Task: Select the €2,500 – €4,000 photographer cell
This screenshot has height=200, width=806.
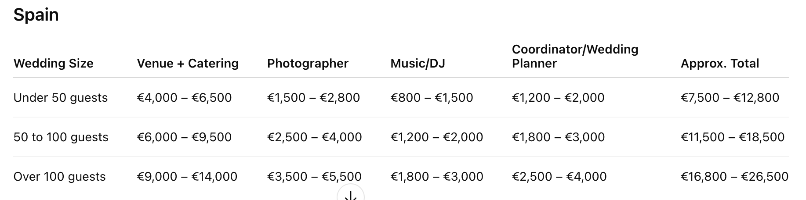Action: 314,137
